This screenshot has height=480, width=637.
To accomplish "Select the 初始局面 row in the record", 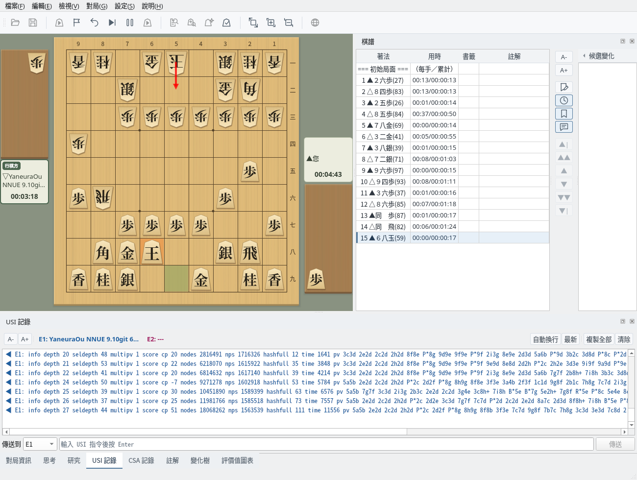I will [452, 69].
